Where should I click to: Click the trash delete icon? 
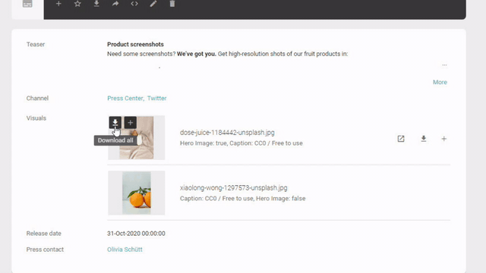point(172,4)
